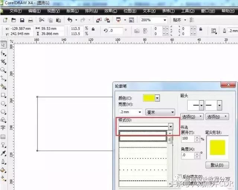Select the Polygon tool
The width and height of the screenshot is (238, 190).
[x=3, y=112]
